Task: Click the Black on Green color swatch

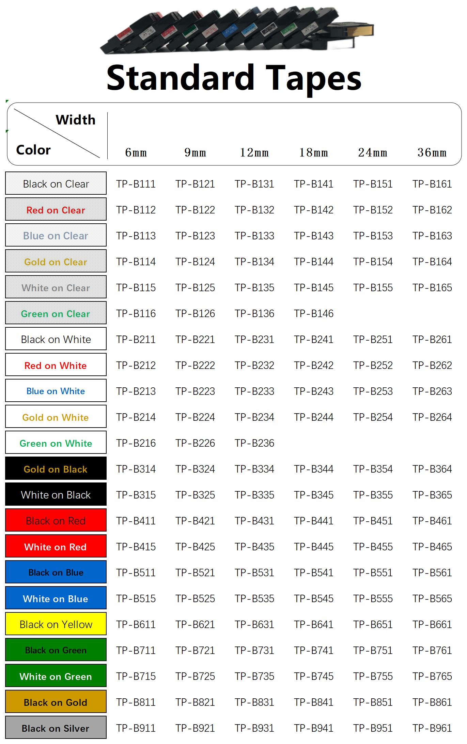Action: 56,650
